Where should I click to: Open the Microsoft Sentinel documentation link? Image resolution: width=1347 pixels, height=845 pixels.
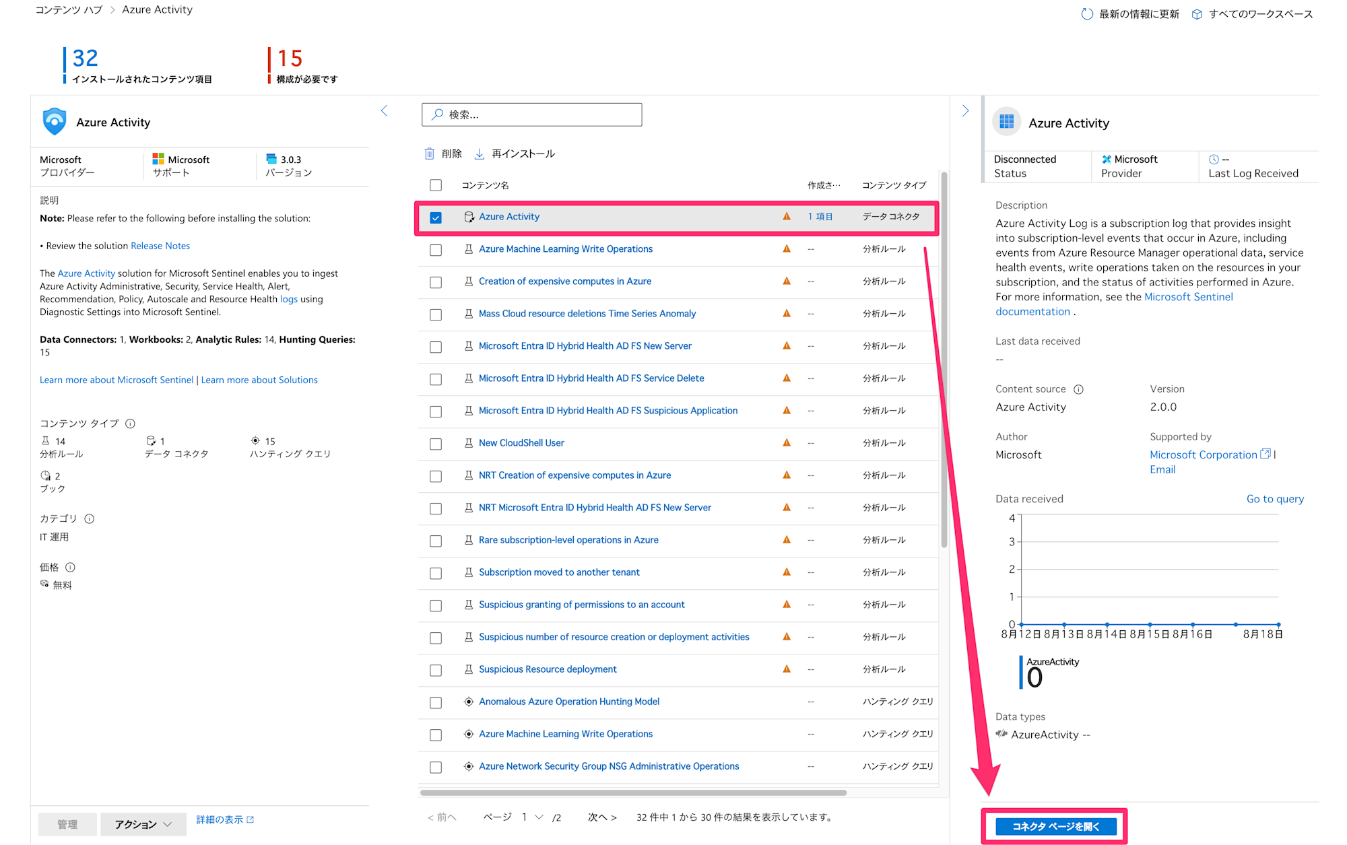coord(1115,304)
